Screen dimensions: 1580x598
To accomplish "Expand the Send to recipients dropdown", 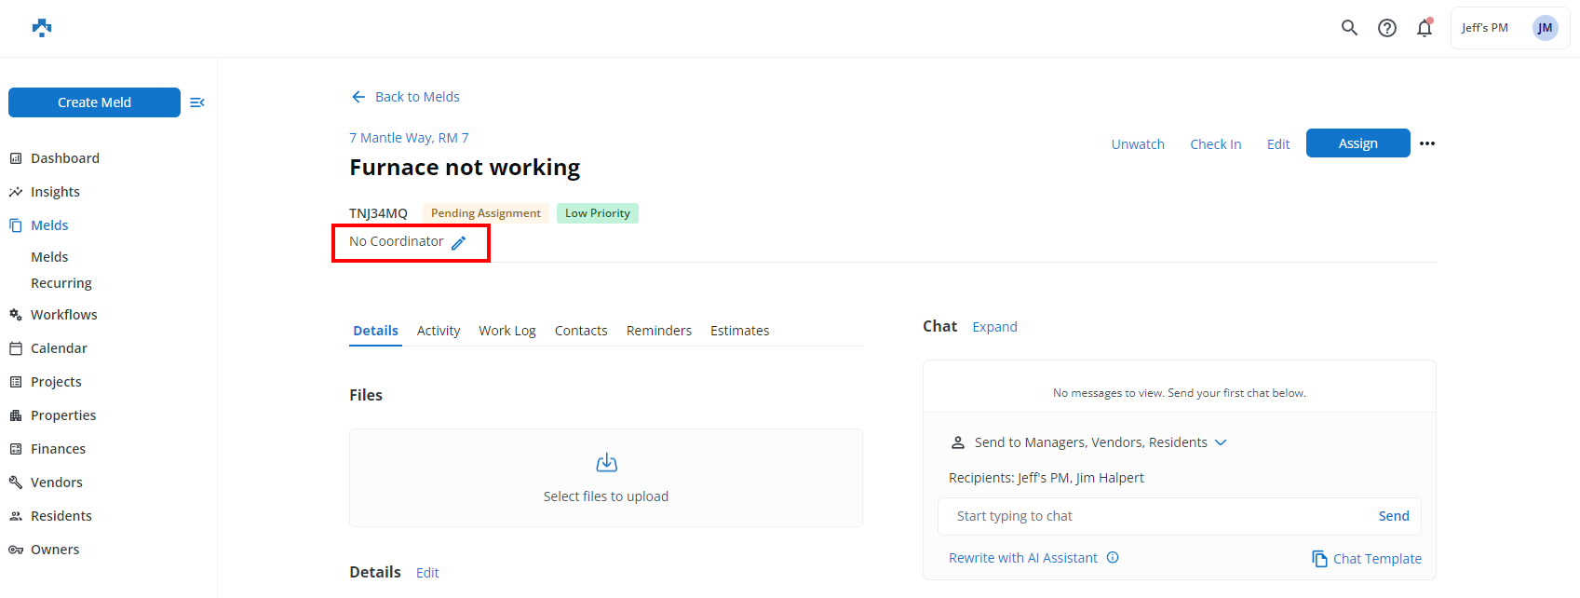I will pos(1221,442).
